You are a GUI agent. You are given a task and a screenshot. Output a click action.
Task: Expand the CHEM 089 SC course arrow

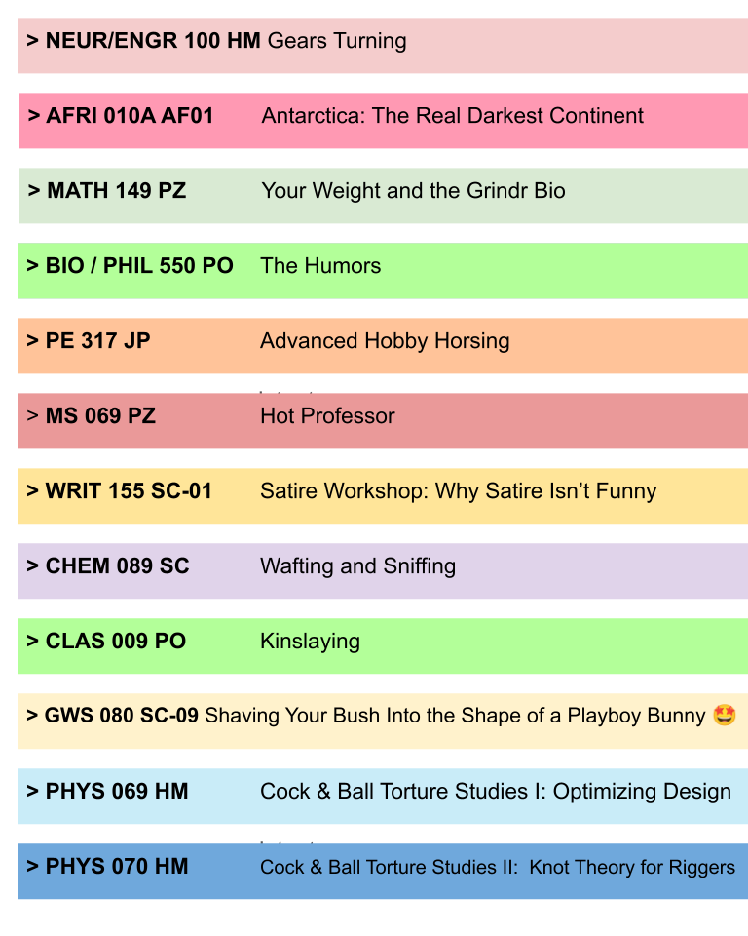[33, 566]
